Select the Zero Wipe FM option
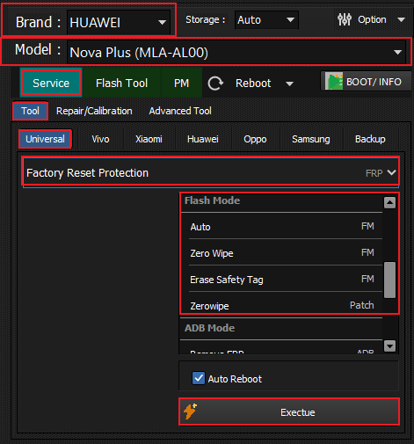The image size is (414, 444). (x=282, y=253)
